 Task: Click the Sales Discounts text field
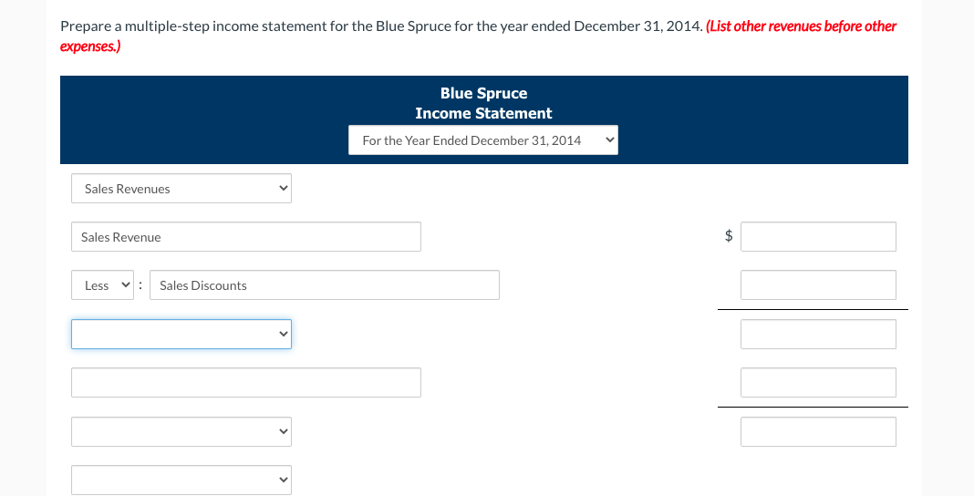(x=324, y=285)
